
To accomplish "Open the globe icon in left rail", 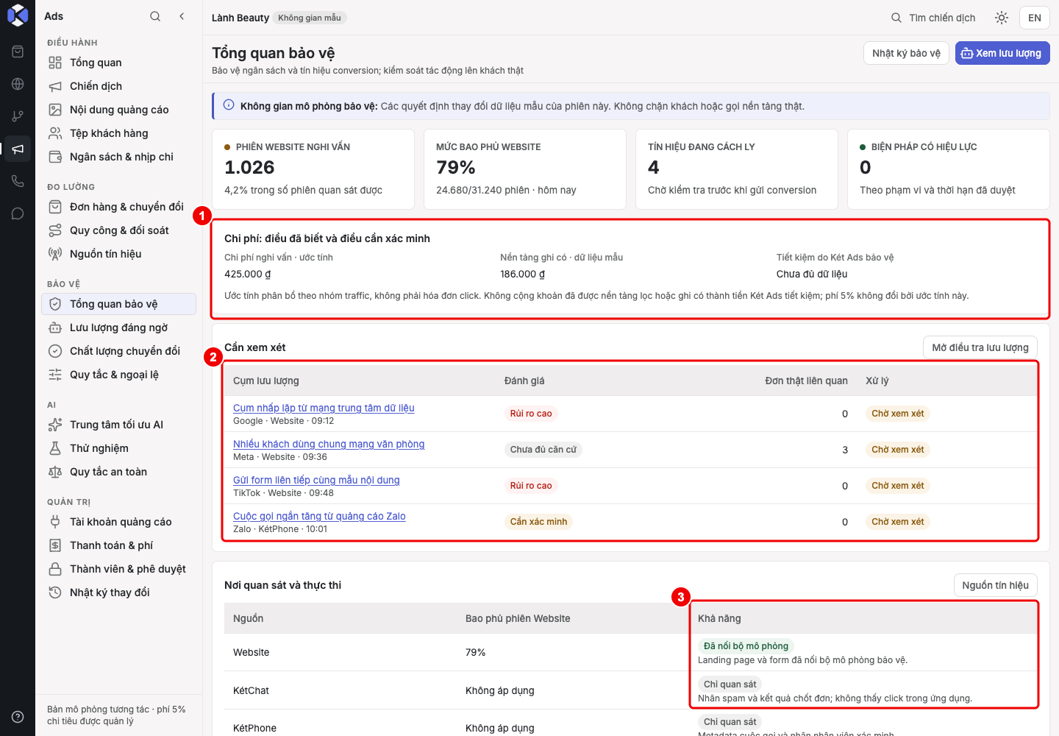I will pyautogui.click(x=18, y=84).
